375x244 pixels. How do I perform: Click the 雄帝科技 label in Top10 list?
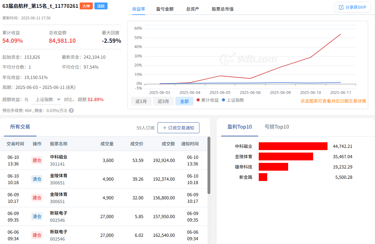click(244, 167)
